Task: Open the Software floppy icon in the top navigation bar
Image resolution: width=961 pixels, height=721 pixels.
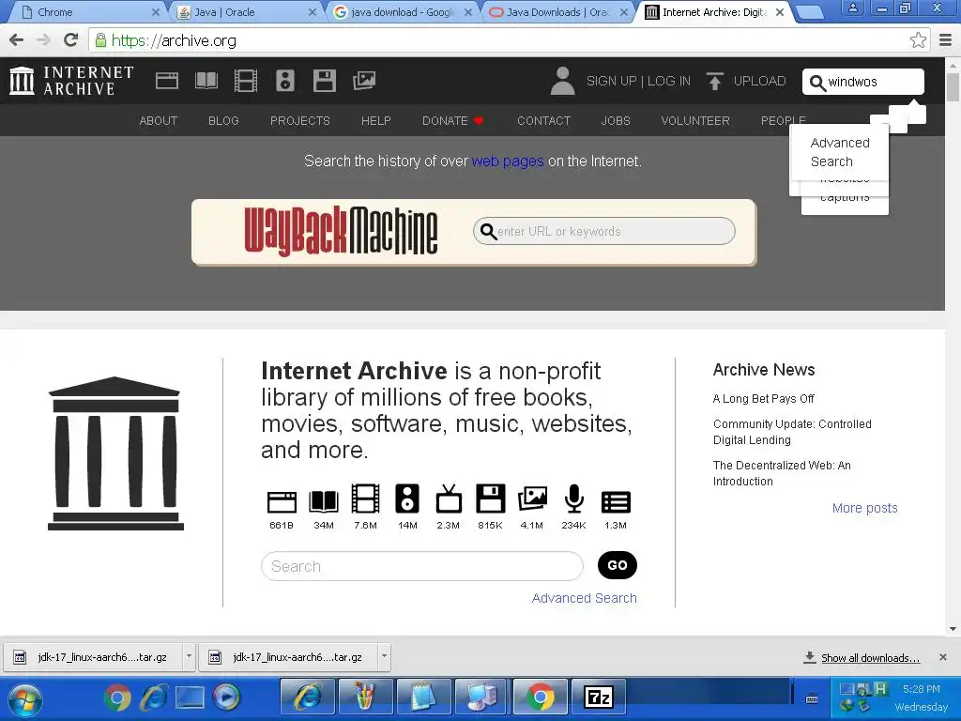Action: coord(324,81)
